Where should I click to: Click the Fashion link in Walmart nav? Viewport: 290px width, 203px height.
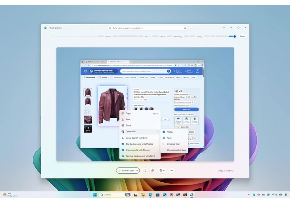click(x=178, y=77)
